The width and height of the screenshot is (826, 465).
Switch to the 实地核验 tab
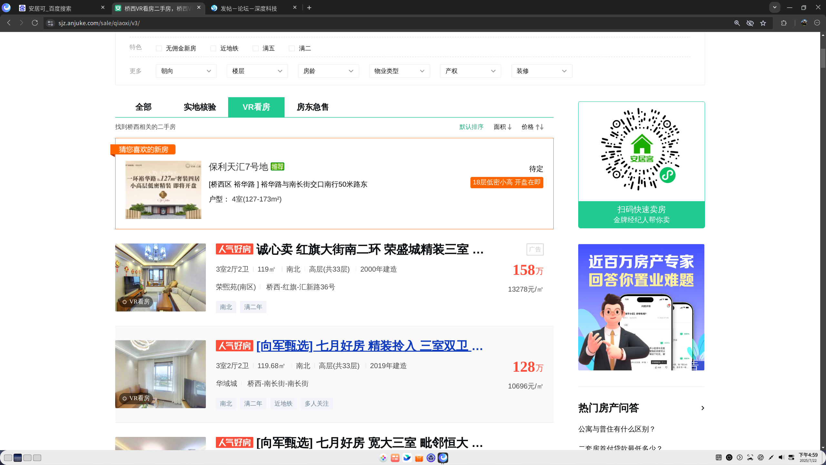pyautogui.click(x=200, y=107)
